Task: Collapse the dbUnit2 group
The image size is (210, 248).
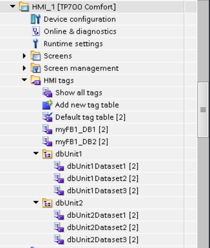Action: [x=36, y=202]
